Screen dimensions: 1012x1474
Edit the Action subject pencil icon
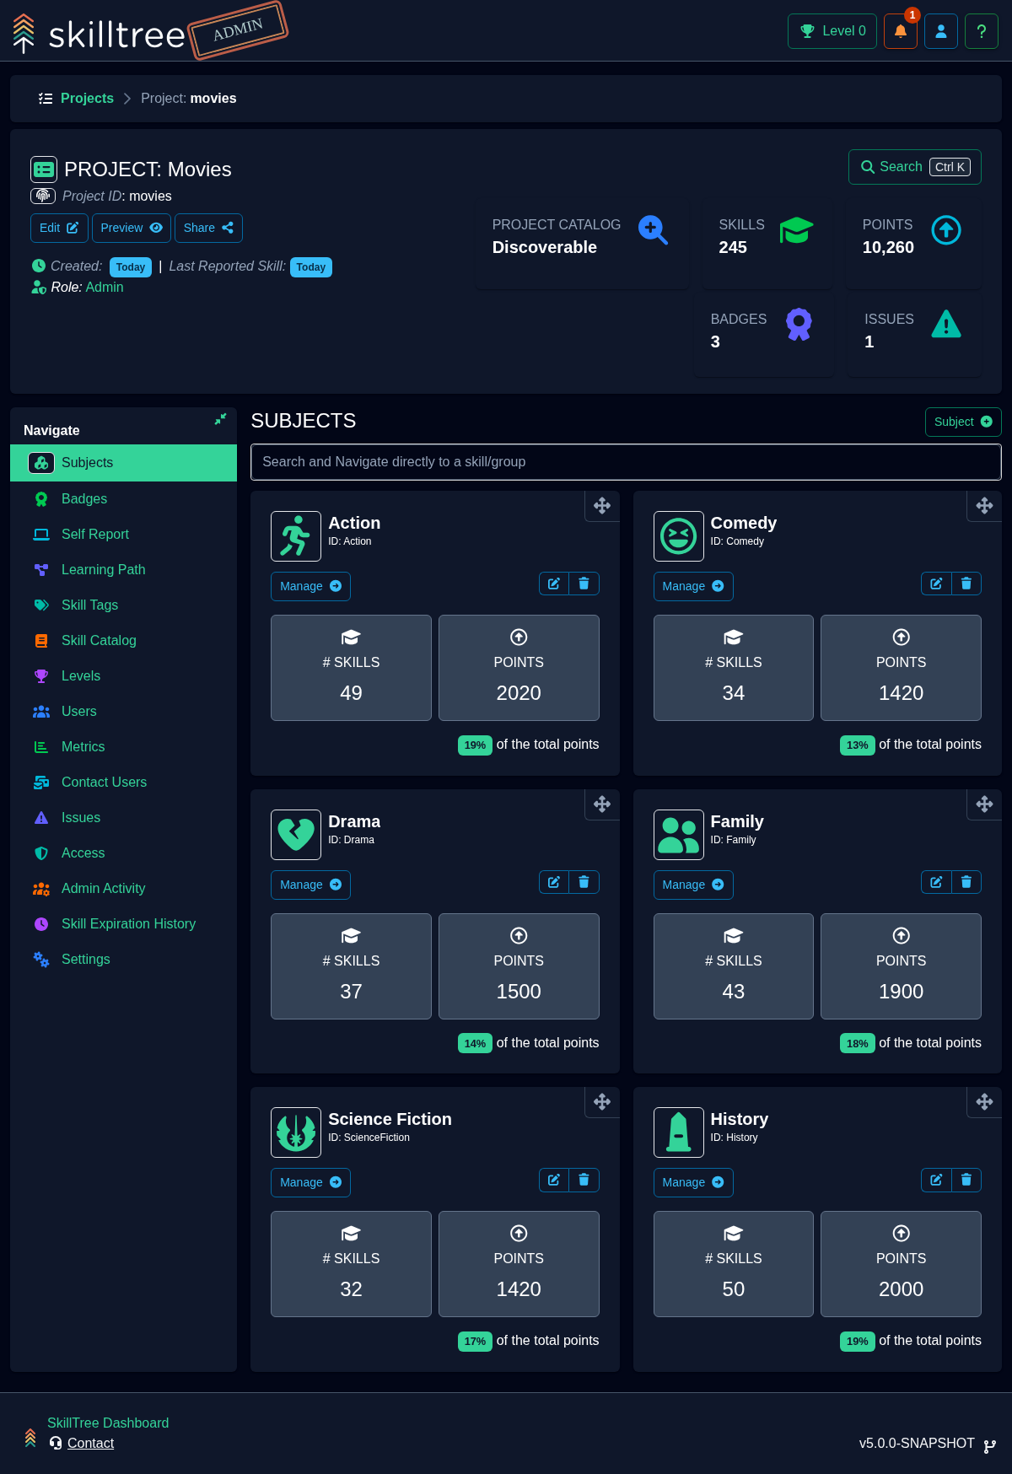(554, 584)
